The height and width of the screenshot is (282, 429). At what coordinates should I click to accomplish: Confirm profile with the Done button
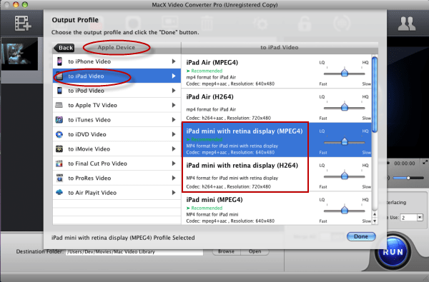pos(361,236)
